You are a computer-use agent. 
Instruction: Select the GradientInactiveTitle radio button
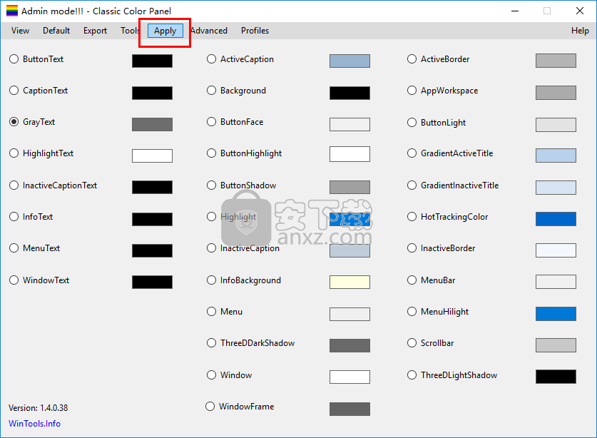point(412,185)
